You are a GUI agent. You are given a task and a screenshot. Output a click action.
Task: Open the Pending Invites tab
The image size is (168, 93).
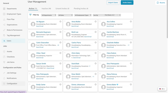click(x=81, y=8)
